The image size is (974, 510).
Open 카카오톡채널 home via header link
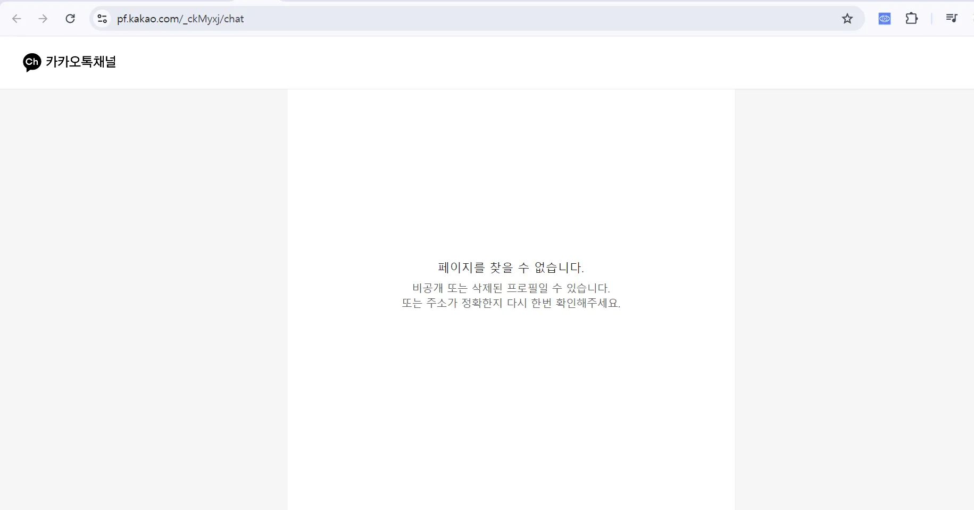[x=69, y=62]
